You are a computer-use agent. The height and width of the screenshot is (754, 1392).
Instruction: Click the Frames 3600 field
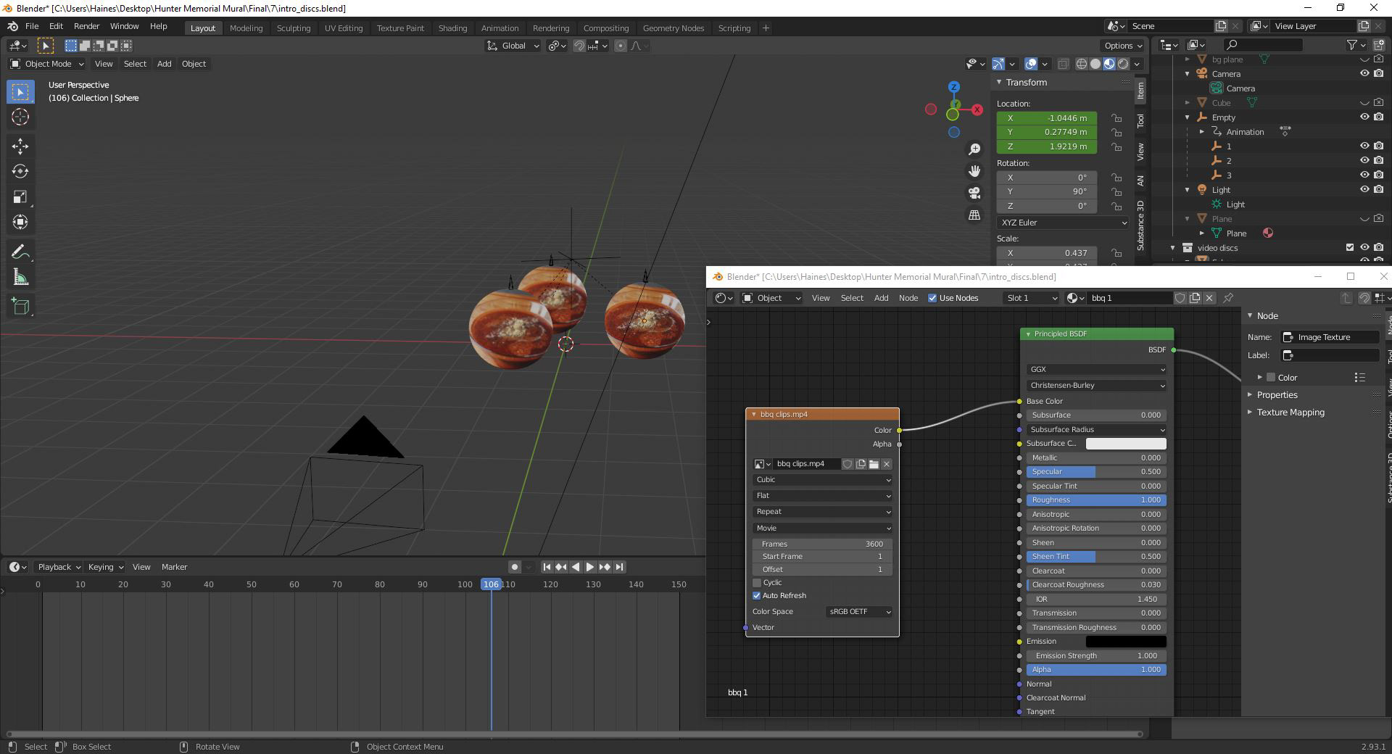822,544
